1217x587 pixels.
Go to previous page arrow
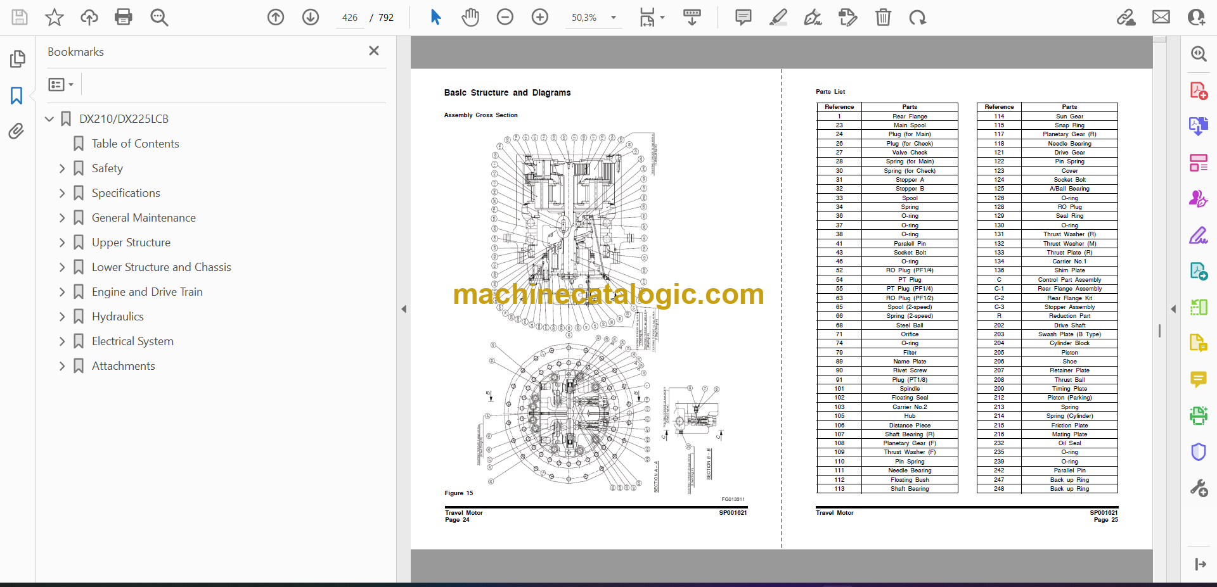[x=276, y=17]
